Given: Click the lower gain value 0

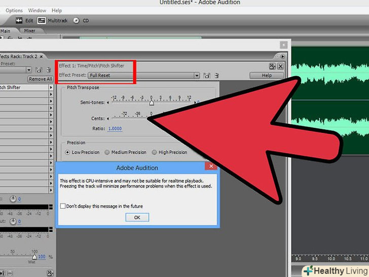Looking at the screenshot, I should 19,222.
